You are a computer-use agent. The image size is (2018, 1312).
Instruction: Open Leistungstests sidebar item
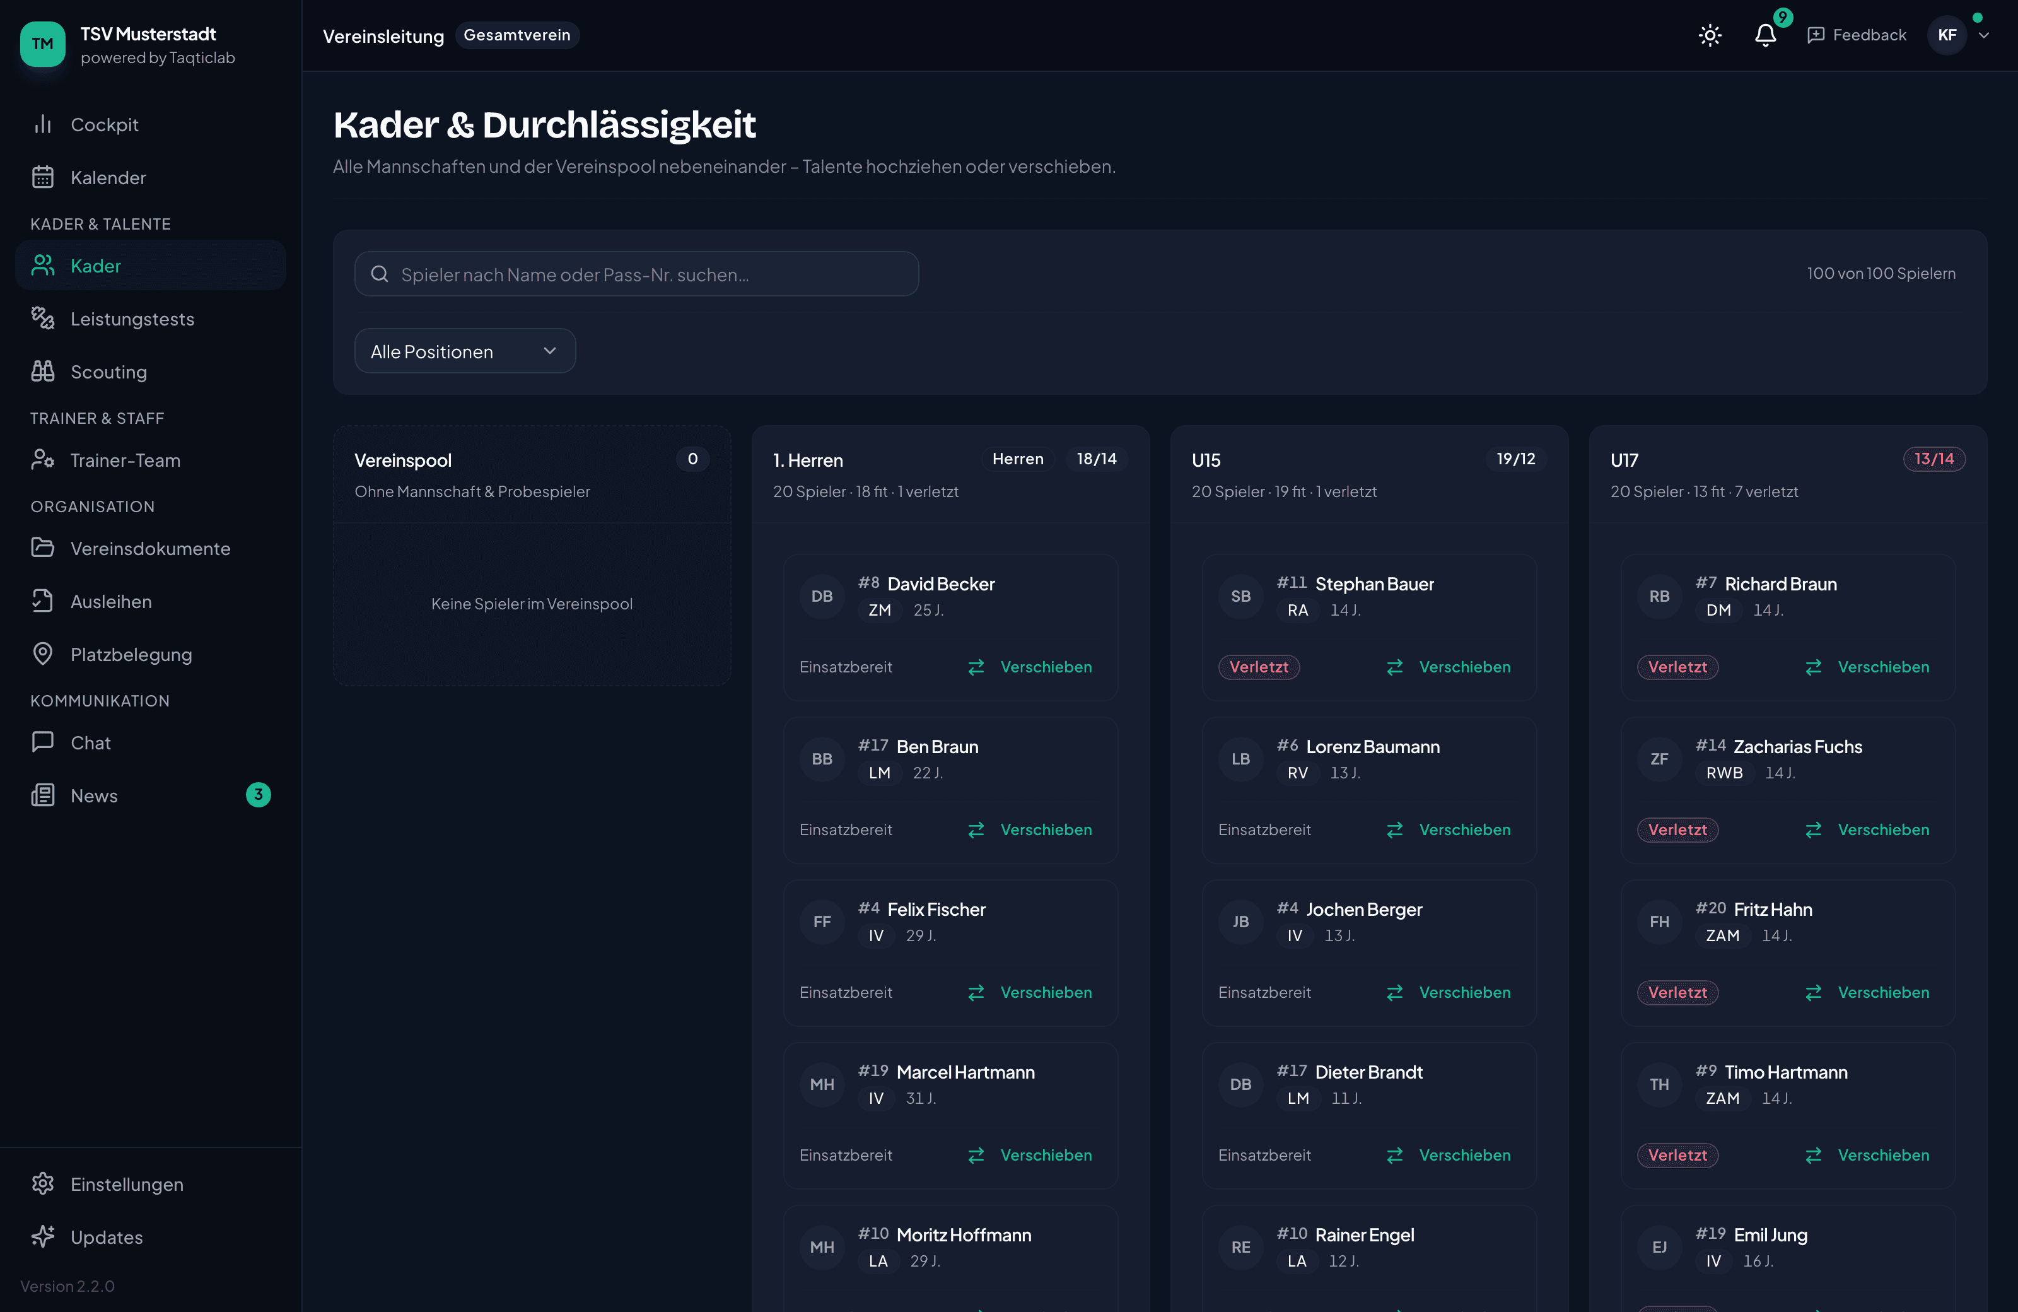pyautogui.click(x=150, y=319)
